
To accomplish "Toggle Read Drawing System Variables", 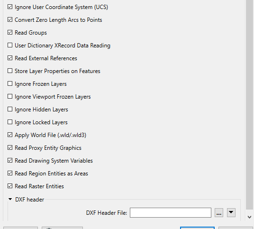I will [10, 160].
